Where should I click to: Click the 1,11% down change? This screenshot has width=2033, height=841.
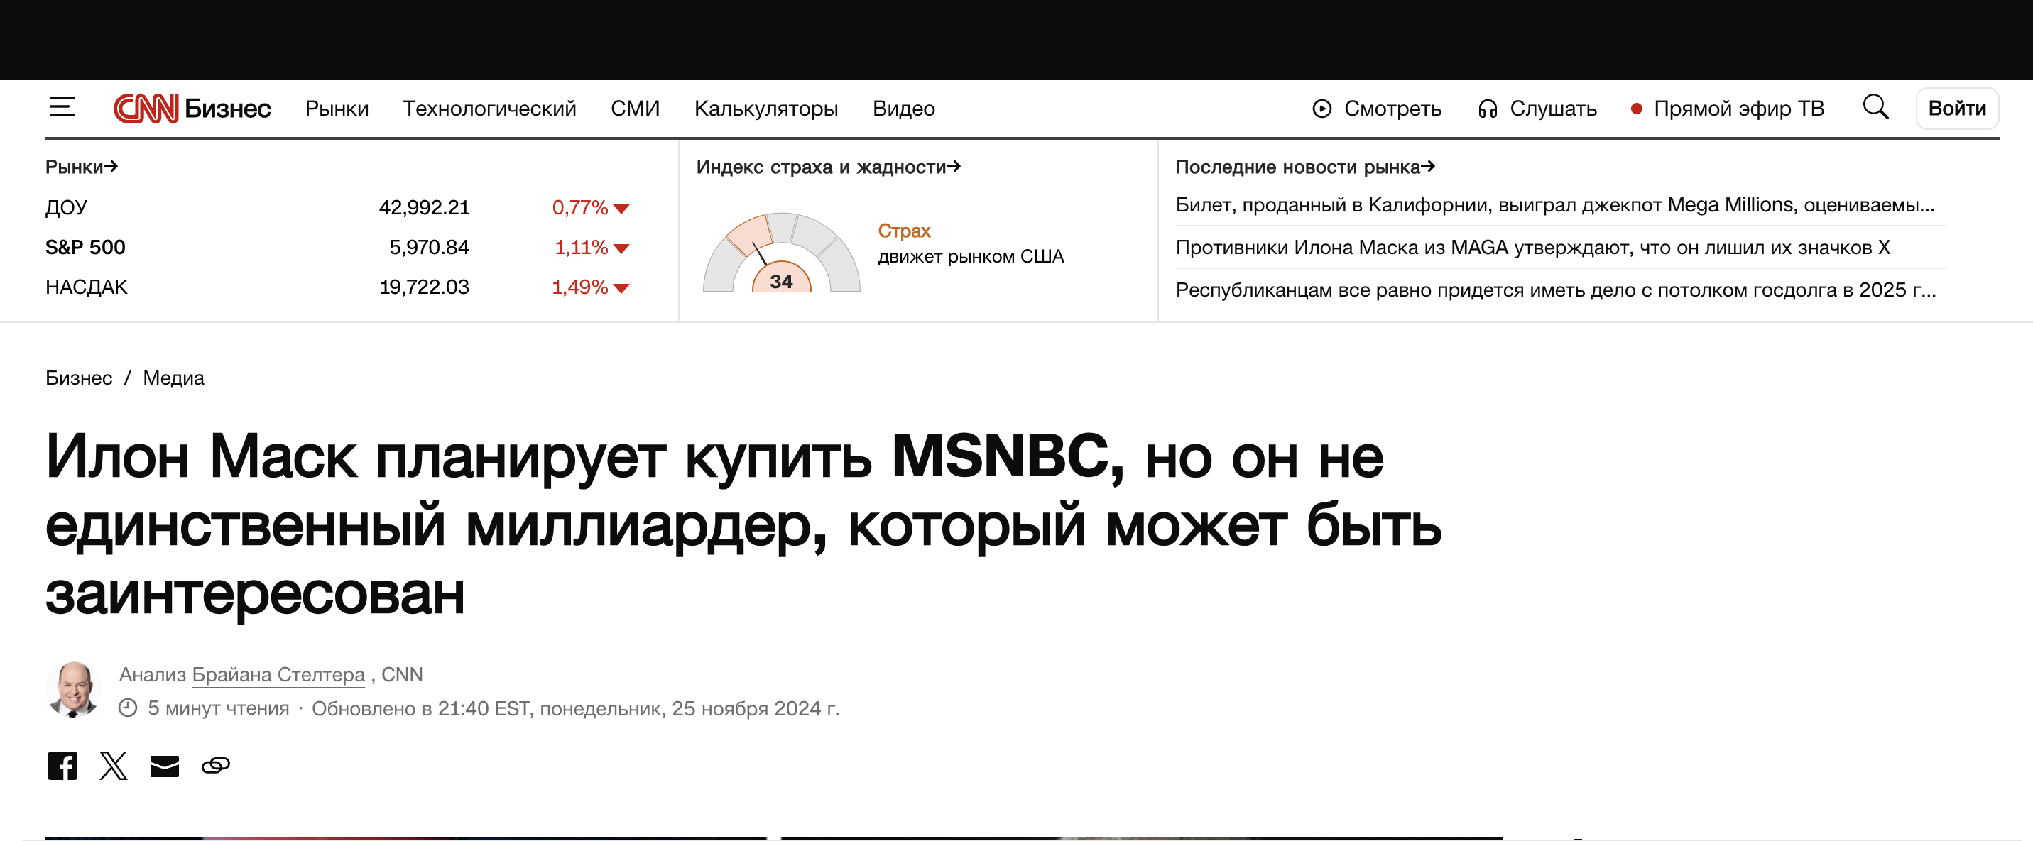point(592,248)
